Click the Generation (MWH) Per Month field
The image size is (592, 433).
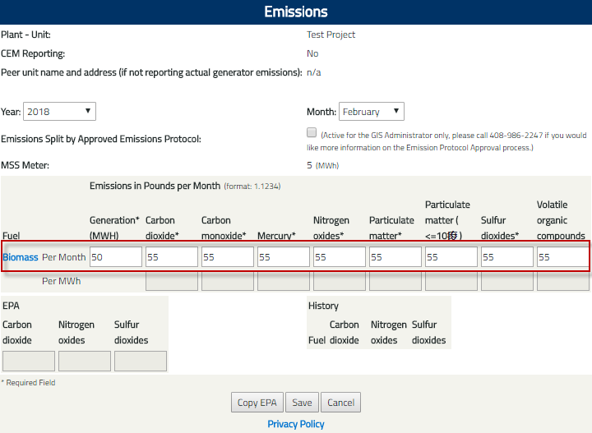point(115,257)
